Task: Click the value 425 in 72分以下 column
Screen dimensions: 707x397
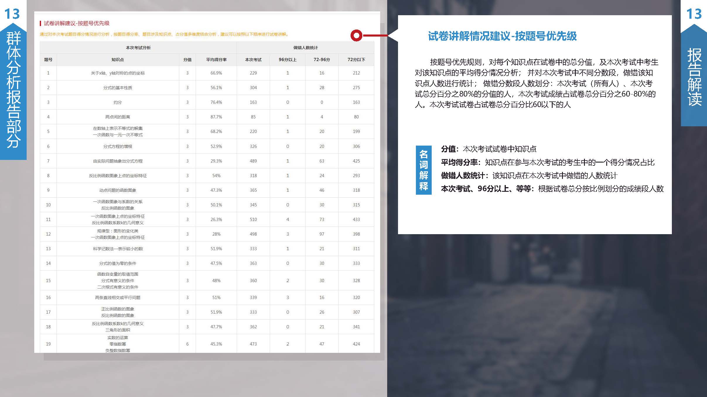Action: point(356,161)
